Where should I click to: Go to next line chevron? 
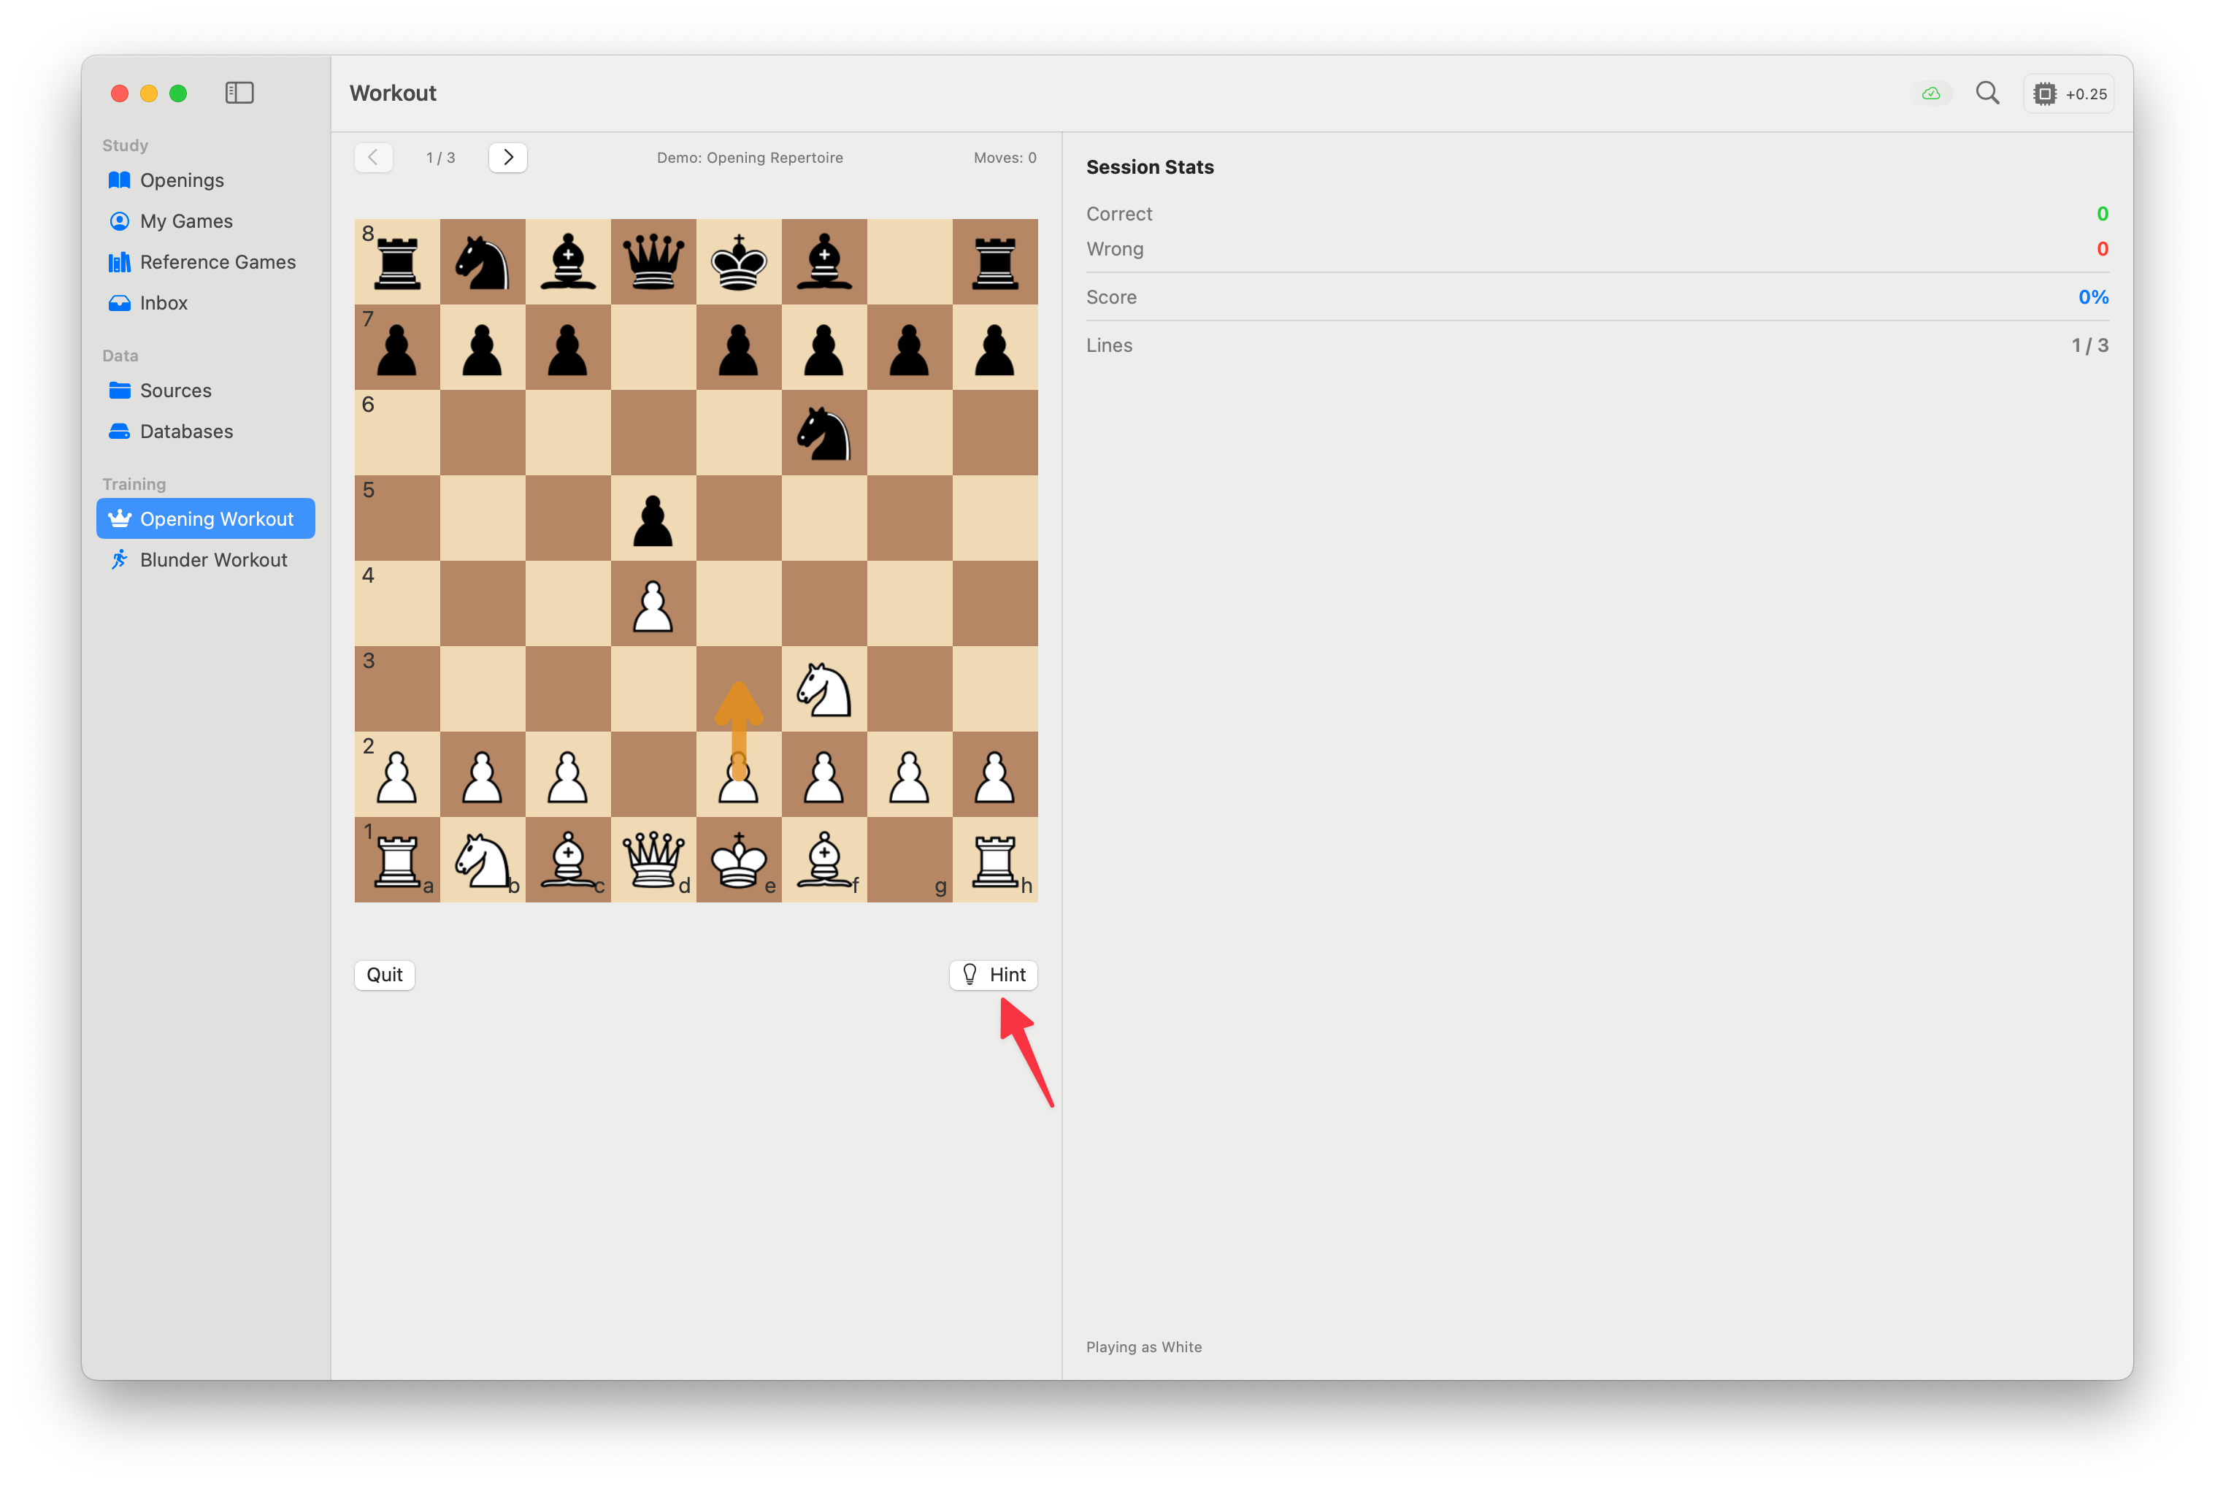[x=507, y=158]
